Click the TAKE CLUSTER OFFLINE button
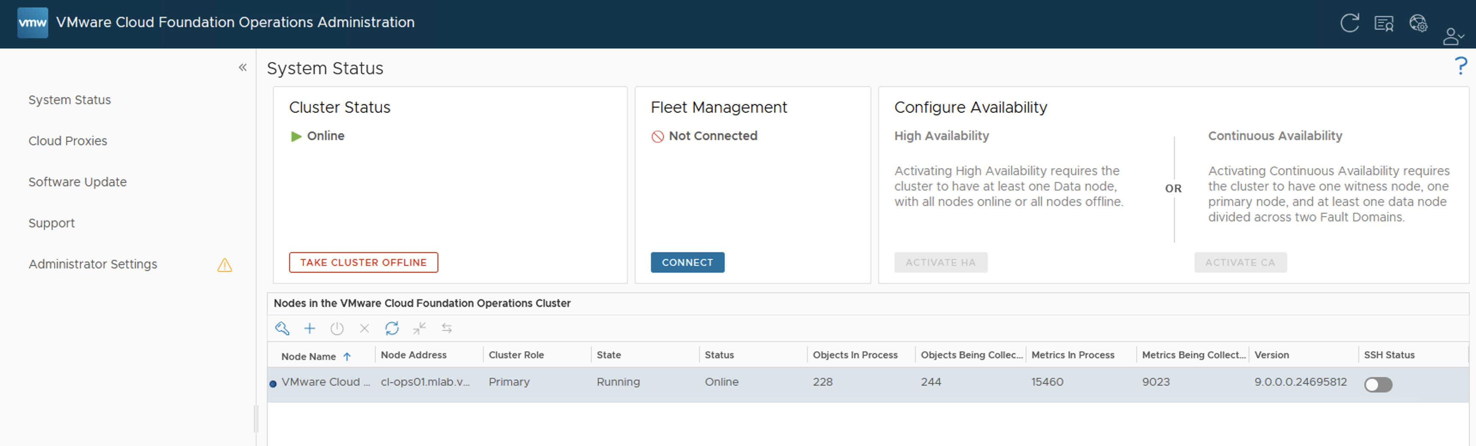1476x446 pixels. (363, 262)
